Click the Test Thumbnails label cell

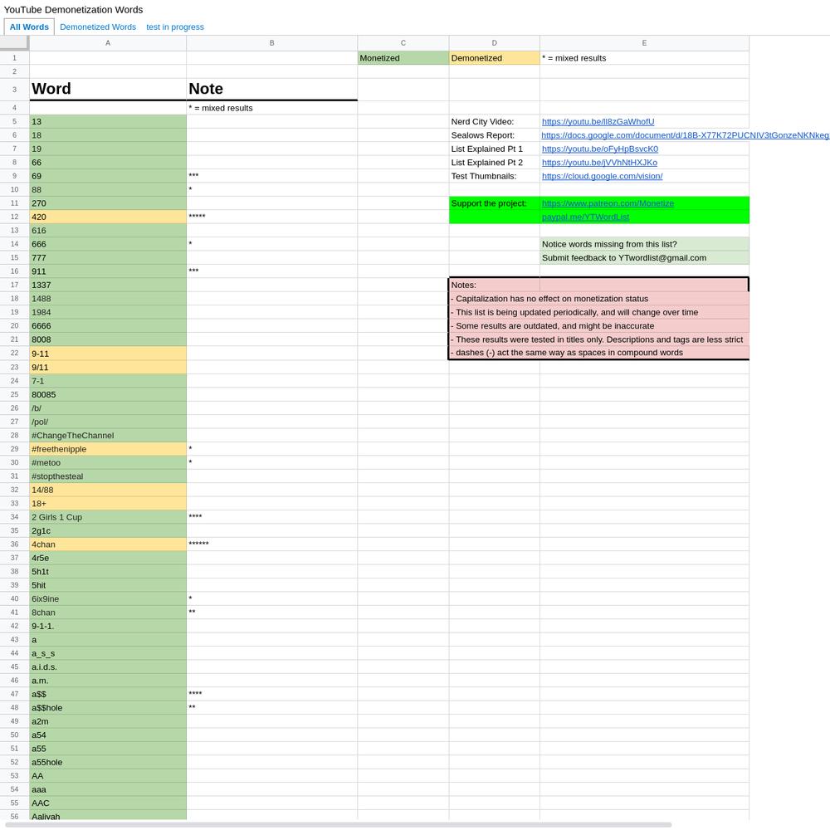(495, 176)
